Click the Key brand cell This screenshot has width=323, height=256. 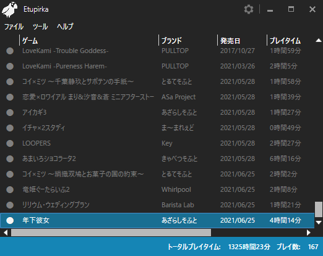click(167, 143)
